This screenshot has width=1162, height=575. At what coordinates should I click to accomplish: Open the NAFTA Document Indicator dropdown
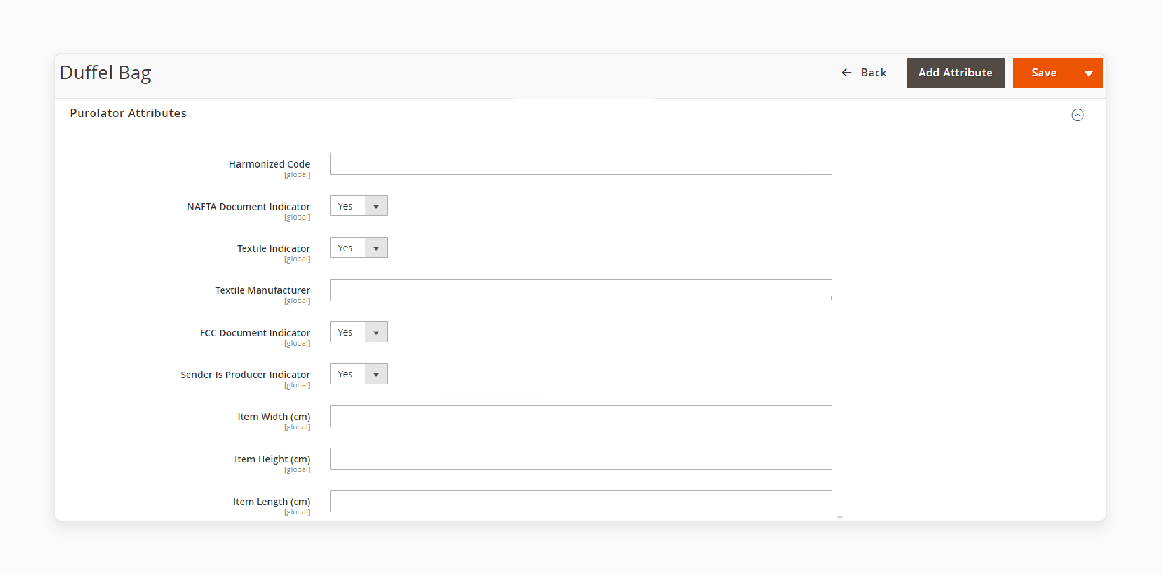(x=359, y=206)
